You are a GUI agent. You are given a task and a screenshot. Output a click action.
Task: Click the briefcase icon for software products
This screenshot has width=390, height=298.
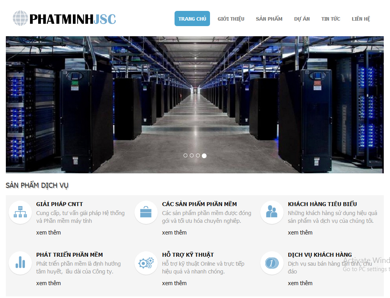point(146,212)
